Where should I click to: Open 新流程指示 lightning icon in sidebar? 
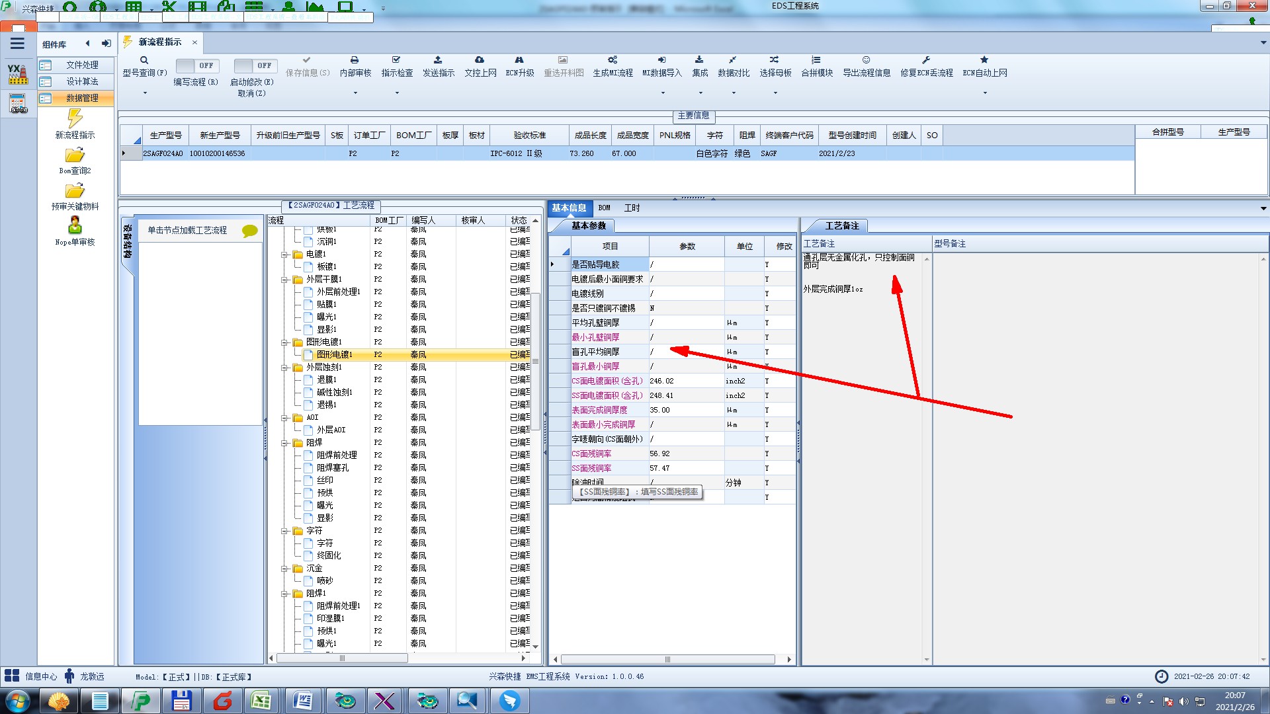[x=75, y=119]
